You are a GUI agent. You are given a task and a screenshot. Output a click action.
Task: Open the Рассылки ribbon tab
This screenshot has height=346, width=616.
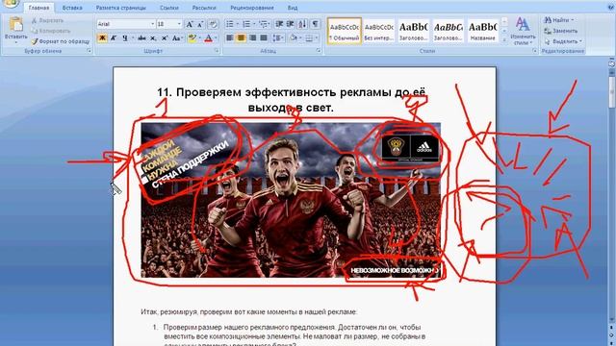tap(204, 8)
